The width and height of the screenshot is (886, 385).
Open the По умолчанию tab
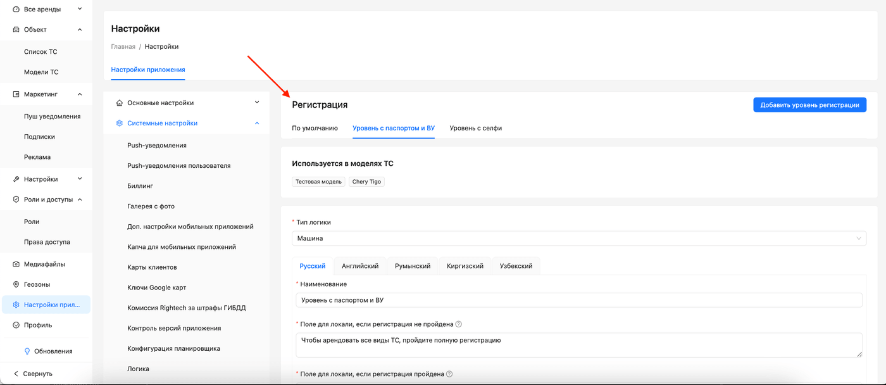pyautogui.click(x=315, y=128)
